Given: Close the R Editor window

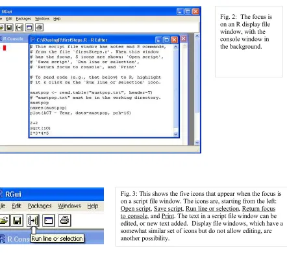Looking at the screenshot, I should [x=174, y=40].
